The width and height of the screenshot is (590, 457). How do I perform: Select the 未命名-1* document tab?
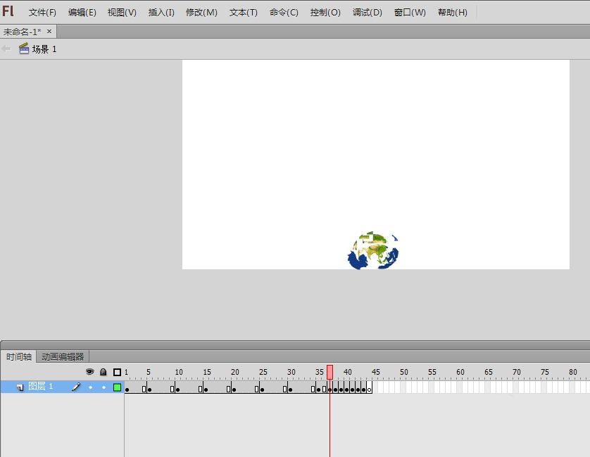click(23, 32)
